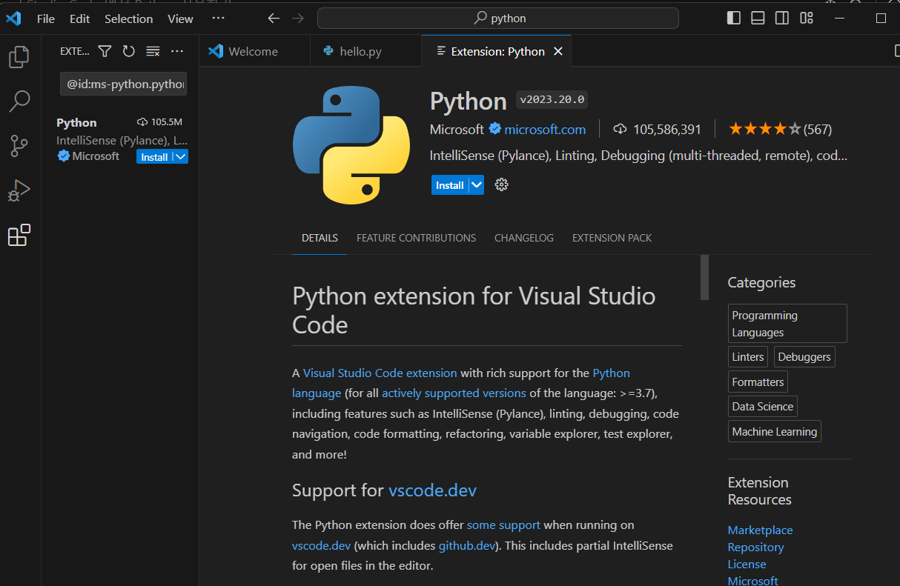
Task: Click the extensions search input field
Action: [x=123, y=84]
